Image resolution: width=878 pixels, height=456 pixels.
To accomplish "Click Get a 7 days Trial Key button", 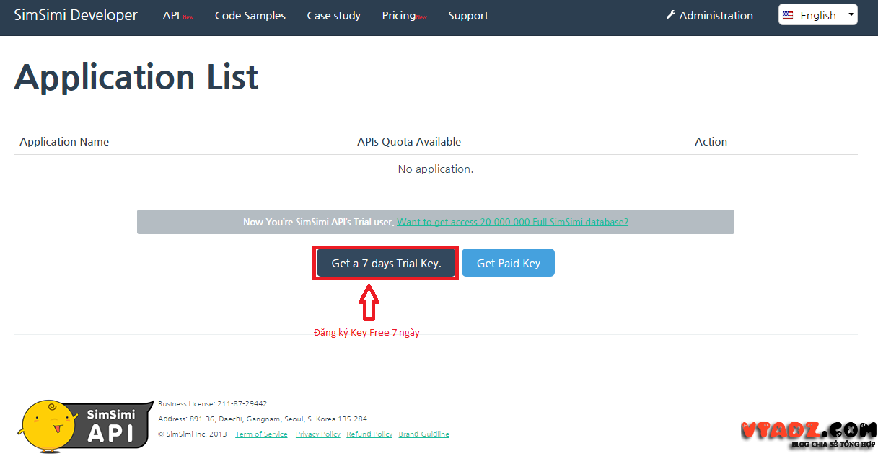I will [386, 263].
